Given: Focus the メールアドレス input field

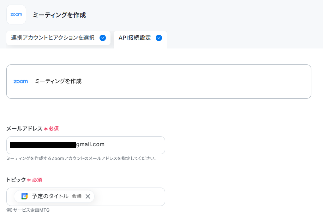Looking at the screenshot, I should [86, 145].
